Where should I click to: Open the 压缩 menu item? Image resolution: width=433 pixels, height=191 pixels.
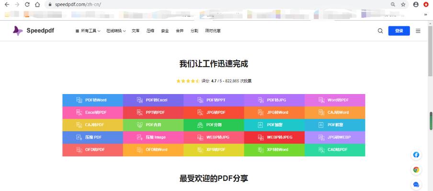150,31
